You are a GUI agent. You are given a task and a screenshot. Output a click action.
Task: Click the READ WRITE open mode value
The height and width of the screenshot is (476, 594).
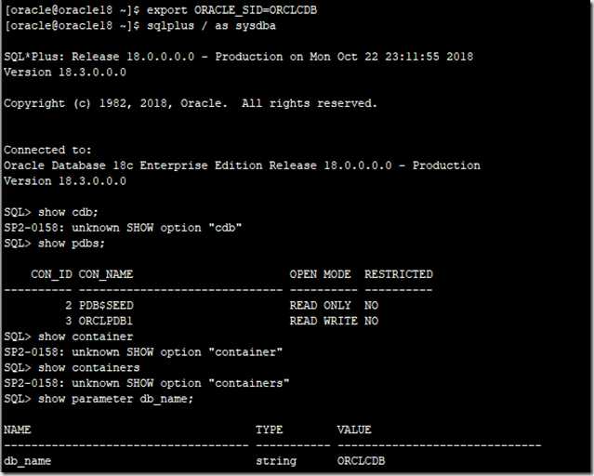[323, 321]
